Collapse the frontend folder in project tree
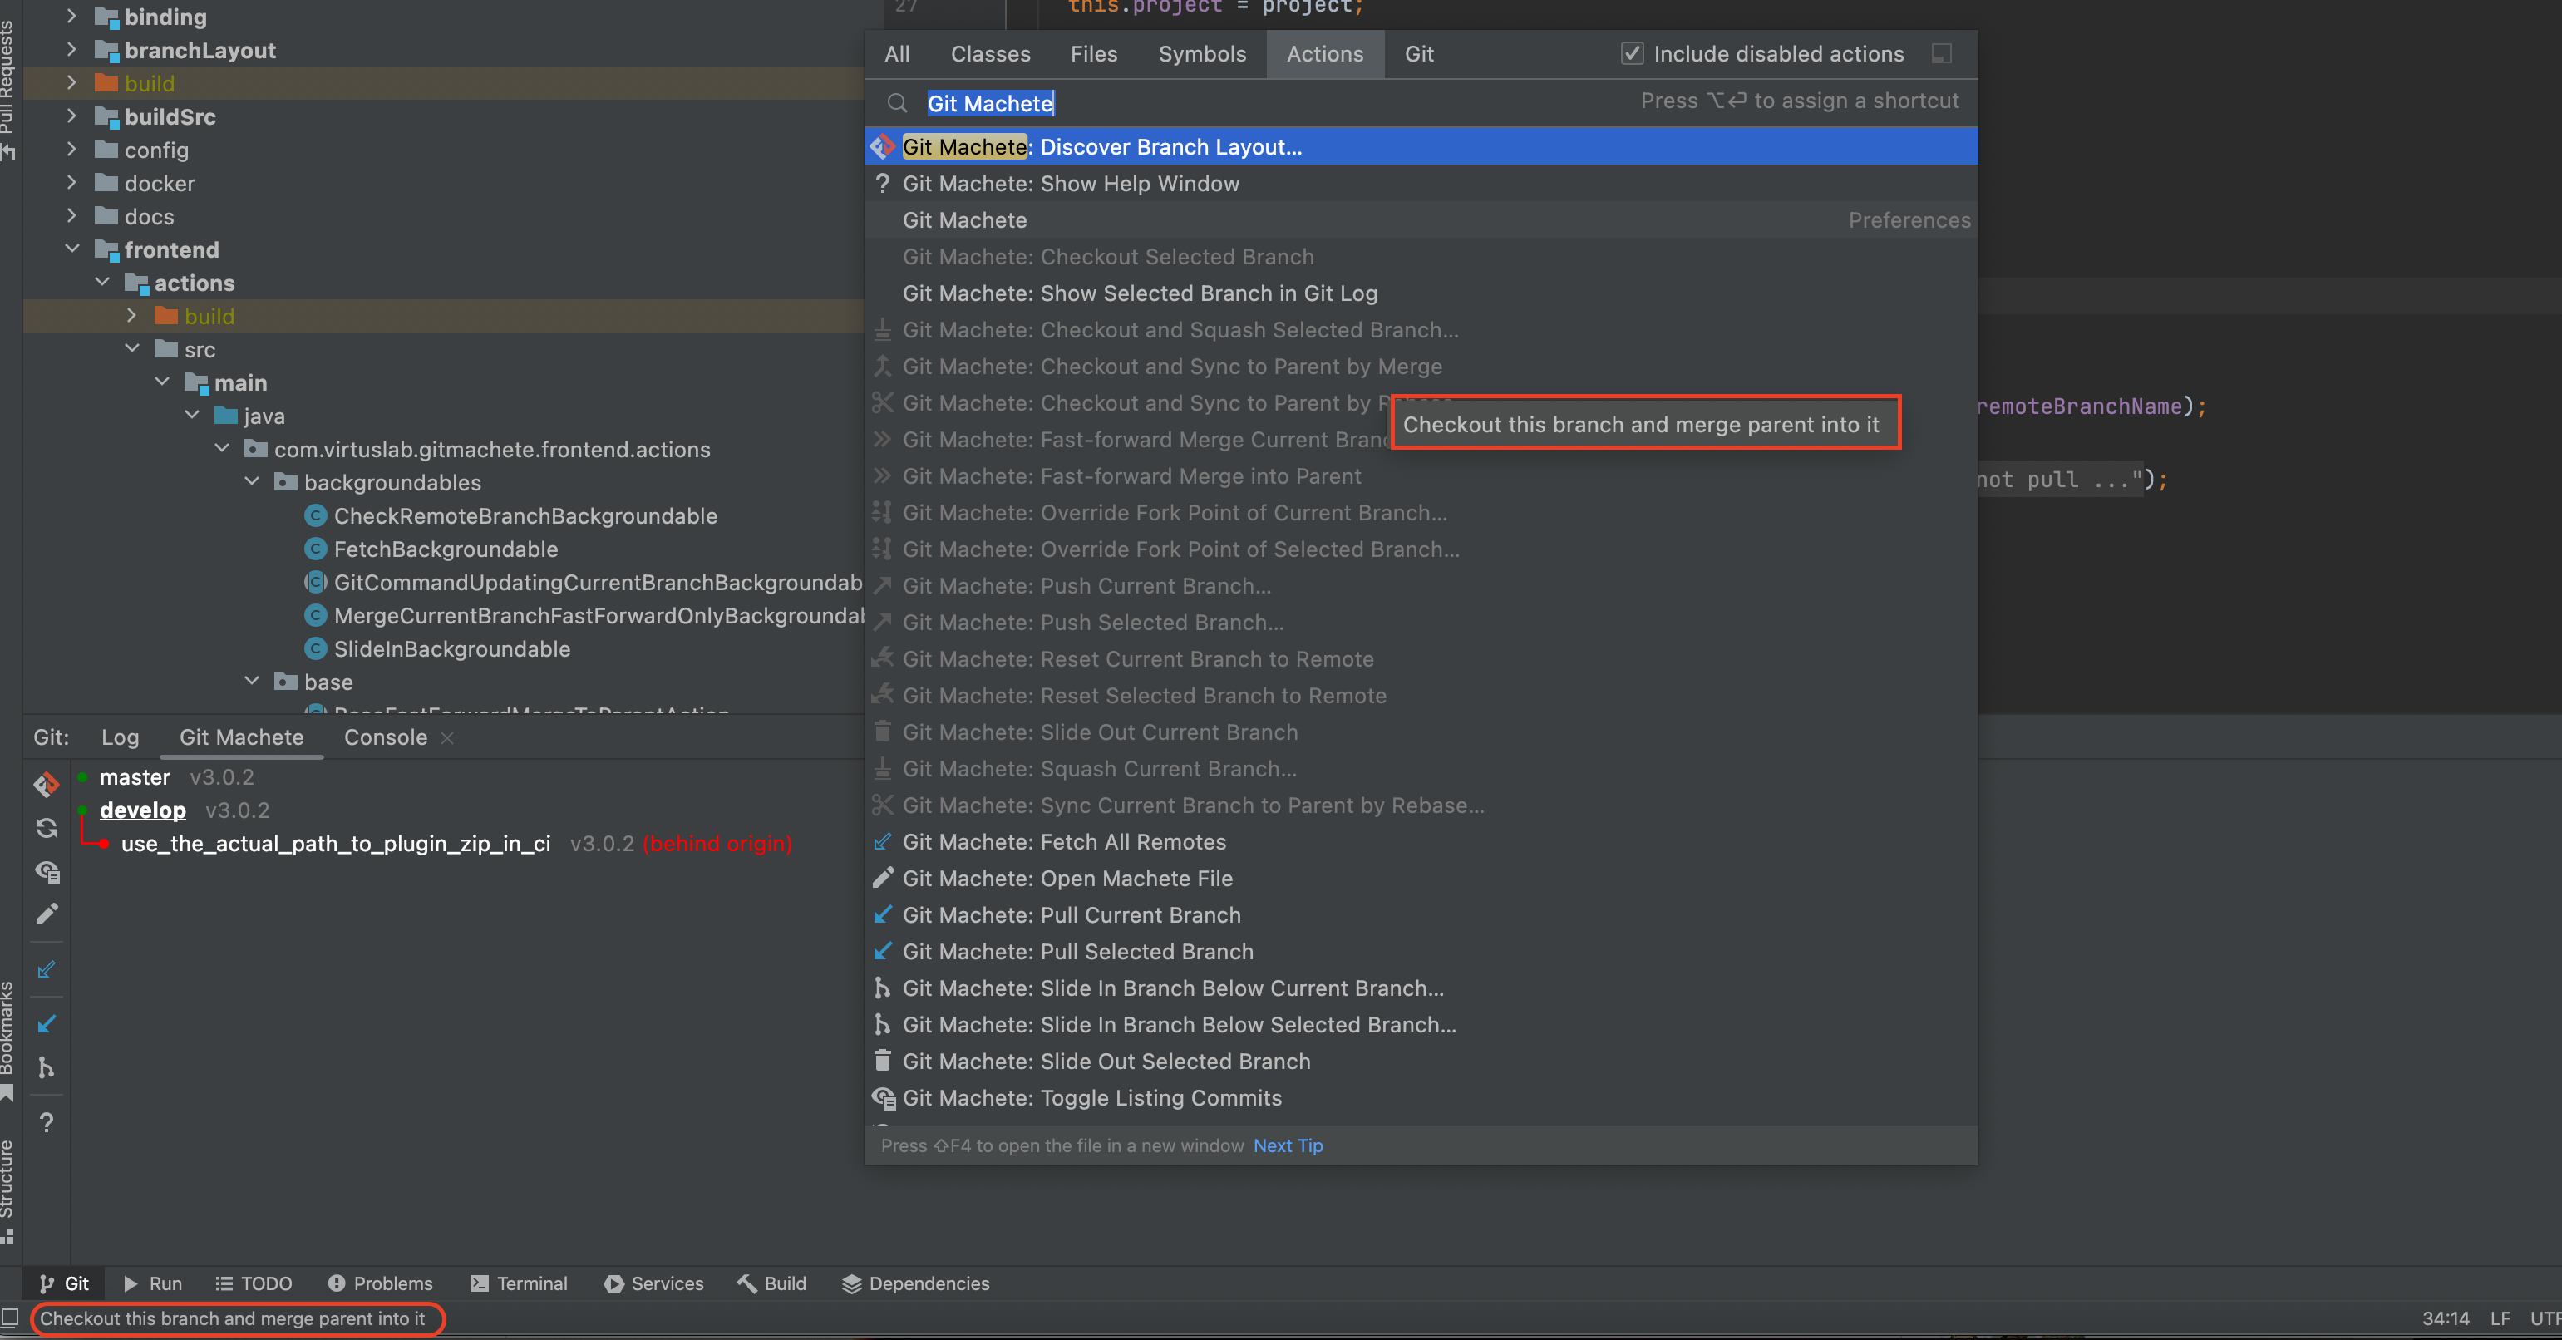 pos(71,249)
